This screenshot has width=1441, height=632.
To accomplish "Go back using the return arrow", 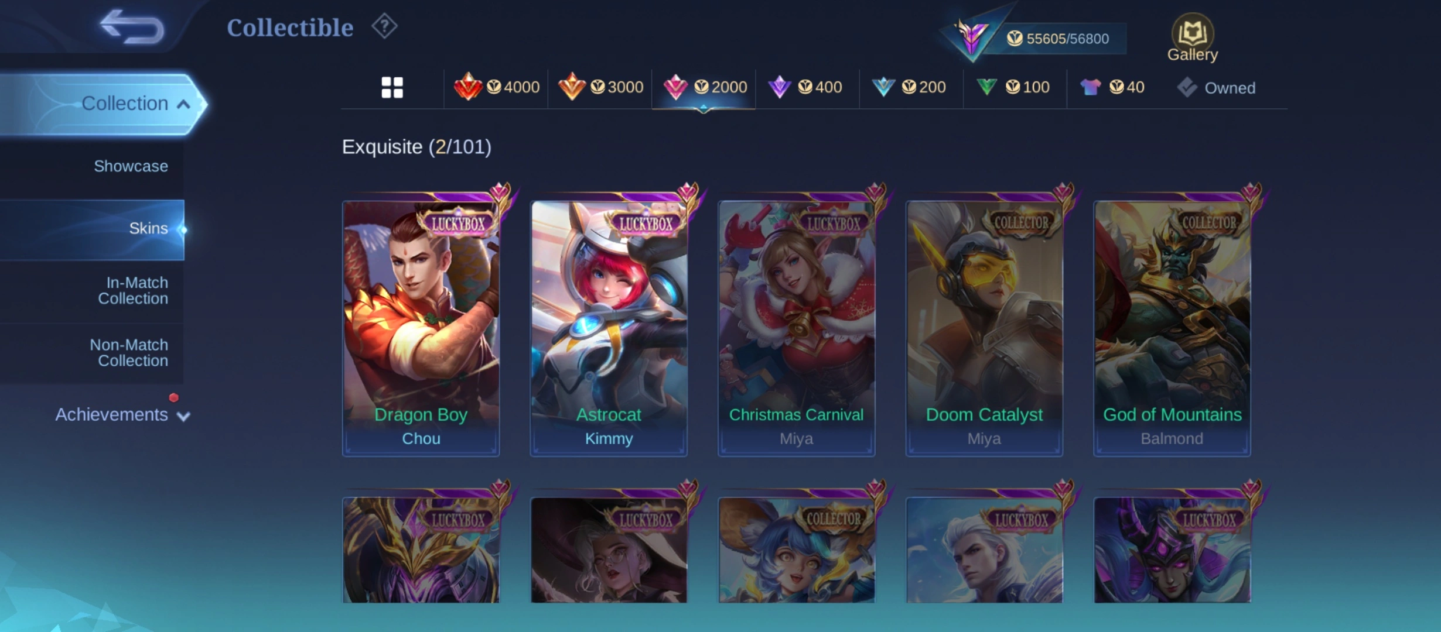I will click(x=132, y=27).
